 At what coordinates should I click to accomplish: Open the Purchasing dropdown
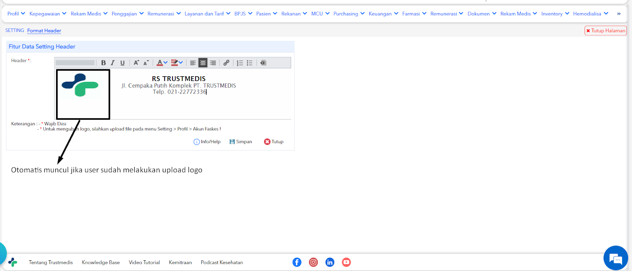point(349,13)
